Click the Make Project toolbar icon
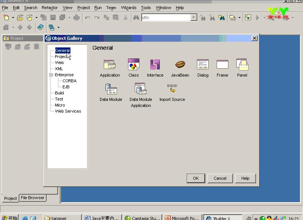The image size is (303, 220). 233,17
